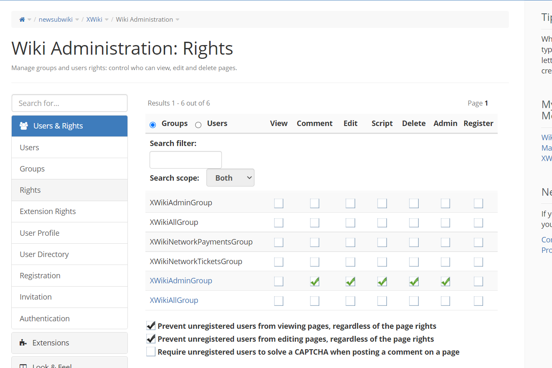
Task: Click the Wiki Administration breadcrumb
Action: 144,20
